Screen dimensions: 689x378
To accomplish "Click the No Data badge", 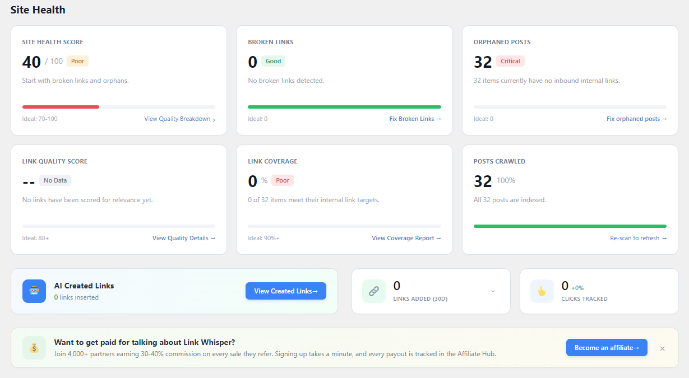I will 56,180.
